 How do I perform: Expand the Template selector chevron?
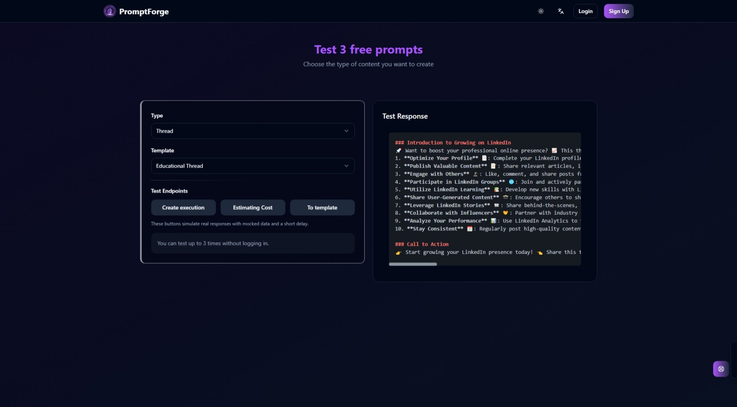point(346,166)
